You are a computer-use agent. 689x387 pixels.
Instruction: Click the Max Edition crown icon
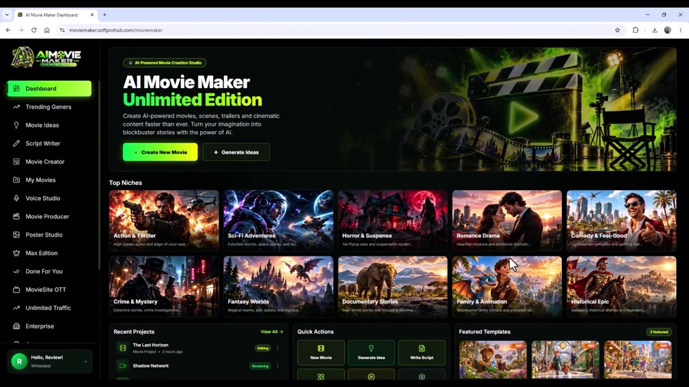16,253
